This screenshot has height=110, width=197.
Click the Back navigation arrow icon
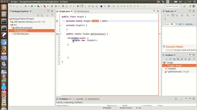[135, 6]
